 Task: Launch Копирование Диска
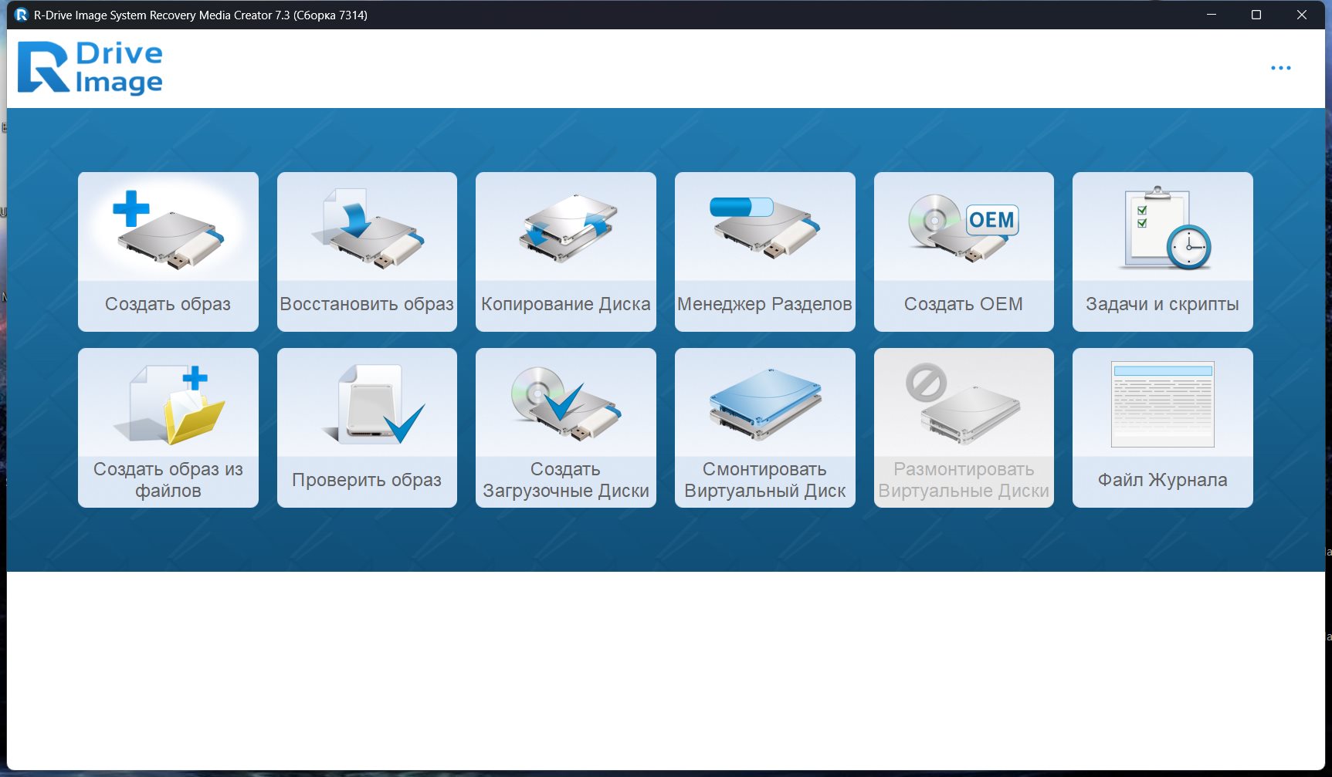(566, 252)
